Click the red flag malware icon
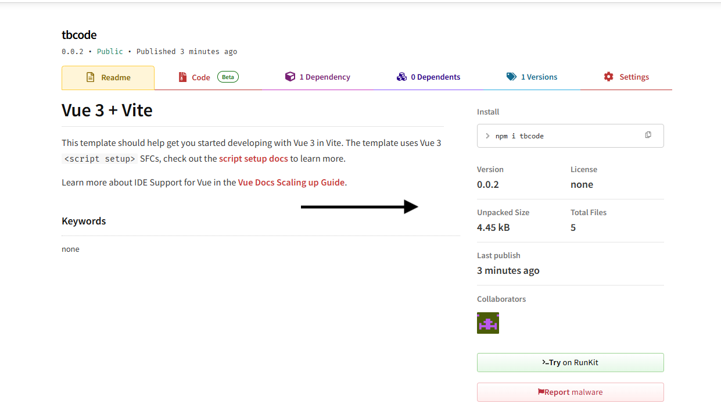 click(x=541, y=392)
